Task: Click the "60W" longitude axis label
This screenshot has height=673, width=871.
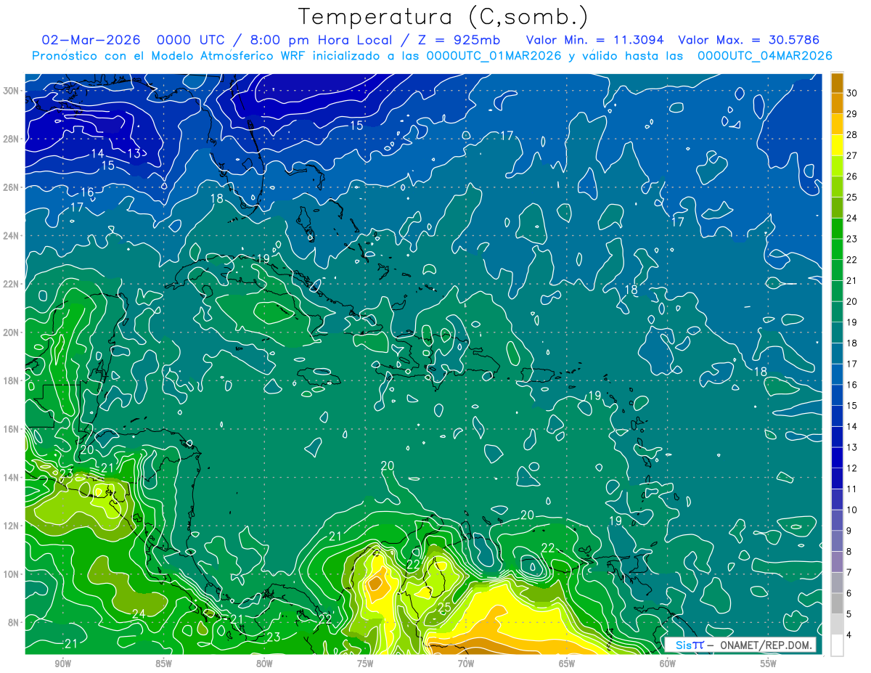Action: (x=668, y=664)
